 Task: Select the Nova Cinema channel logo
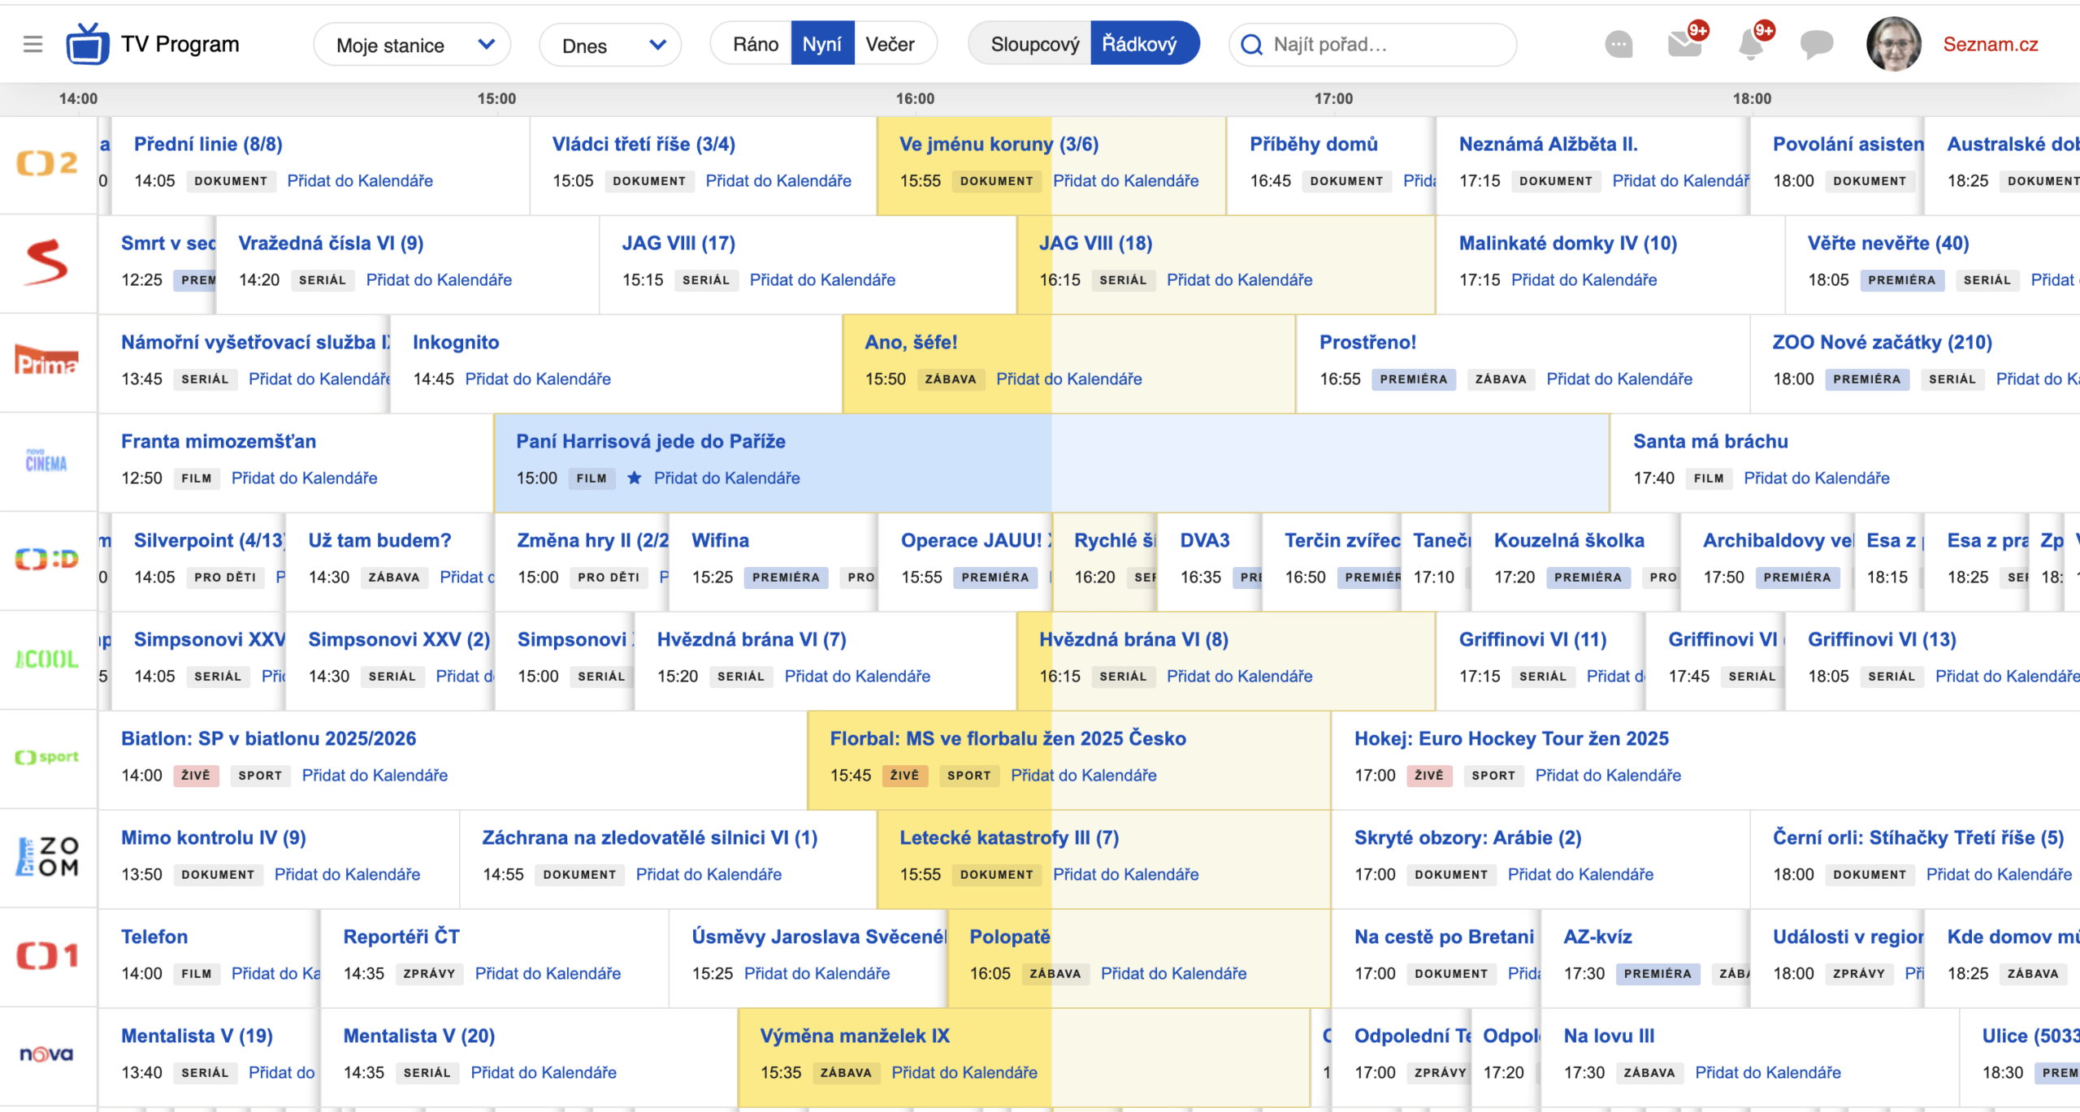[x=46, y=461]
